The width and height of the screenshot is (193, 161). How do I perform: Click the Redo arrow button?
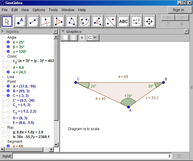182,18
